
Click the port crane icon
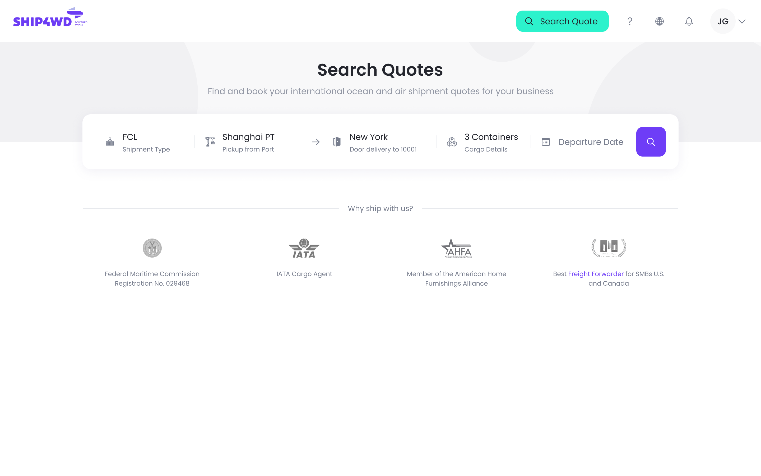(210, 142)
